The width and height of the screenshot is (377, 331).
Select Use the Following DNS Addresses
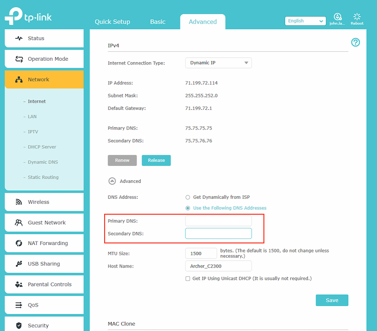coord(188,208)
